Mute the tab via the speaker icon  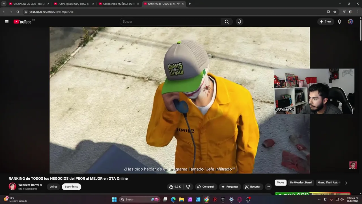pyautogui.click(x=178, y=4)
